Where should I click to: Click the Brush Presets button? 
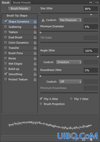20,9
